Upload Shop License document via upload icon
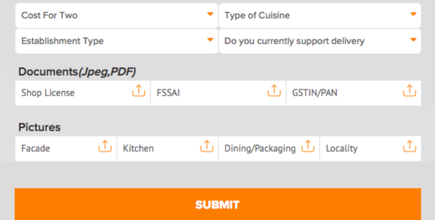Viewport: 435px width, 220px height. click(x=138, y=91)
